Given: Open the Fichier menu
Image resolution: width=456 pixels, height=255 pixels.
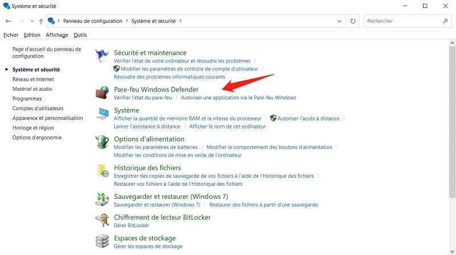Looking at the screenshot, I should coord(11,35).
